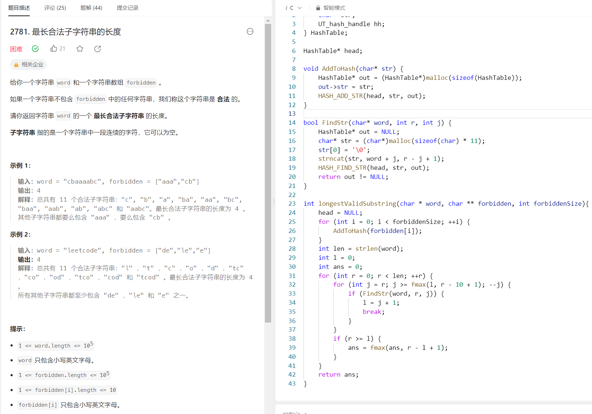Click the 提示 heading
The image size is (592, 414).
coord(18,329)
